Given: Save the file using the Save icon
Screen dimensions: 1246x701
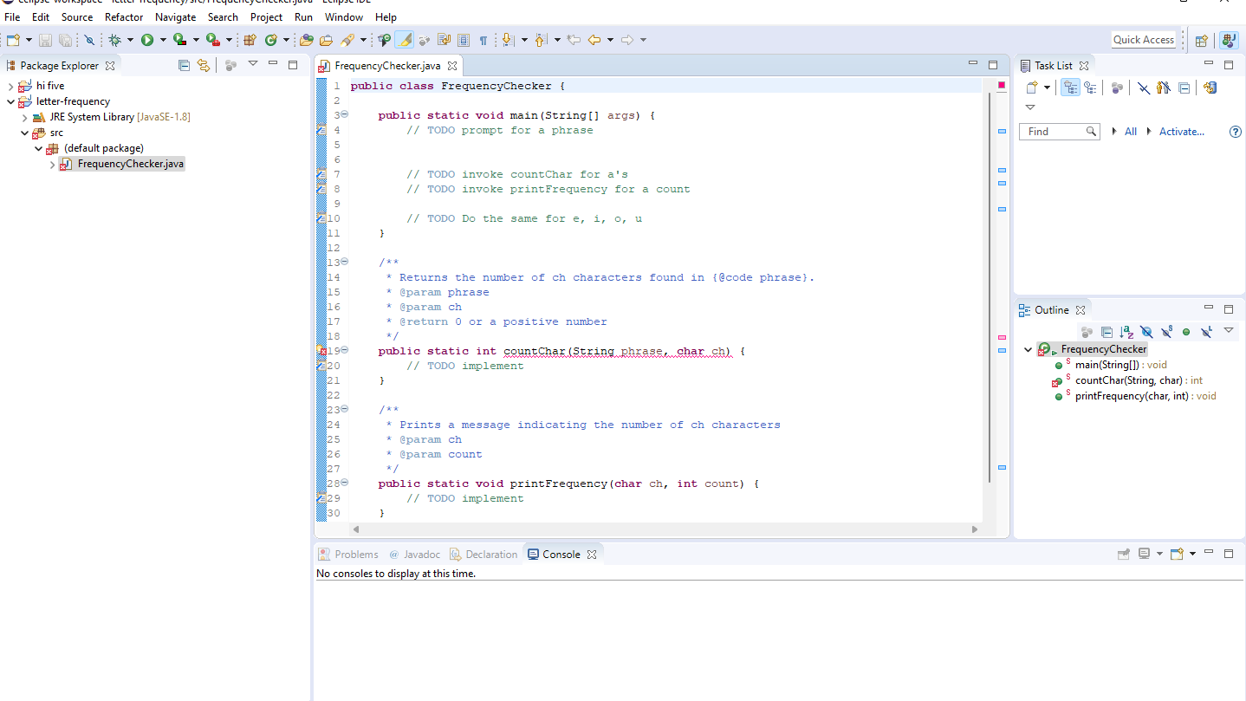Looking at the screenshot, I should (x=46, y=39).
